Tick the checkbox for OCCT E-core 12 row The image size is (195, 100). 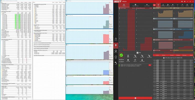pyautogui.click(x=154, y=76)
